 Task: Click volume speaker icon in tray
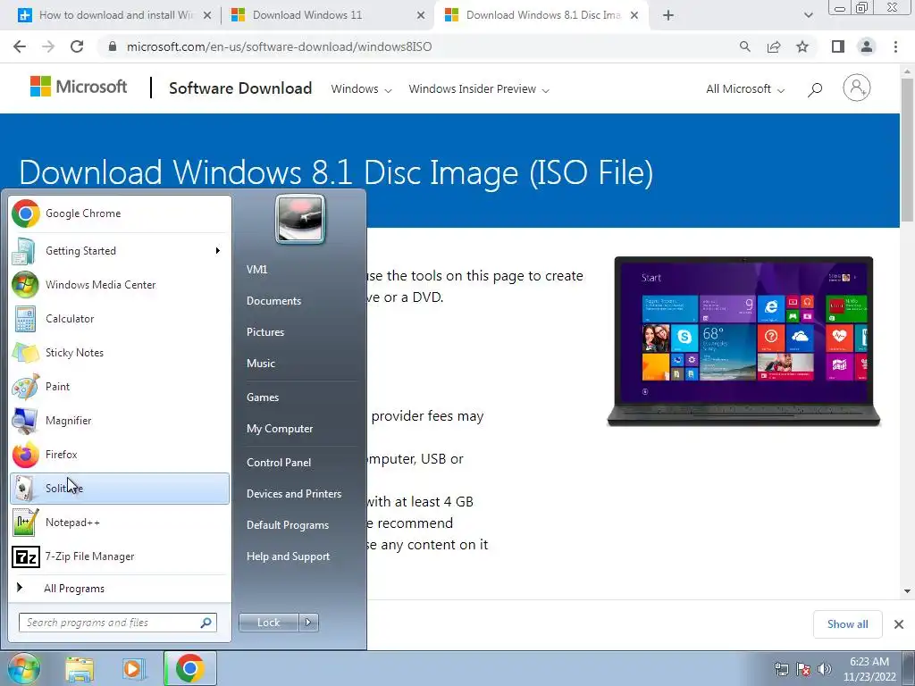click(x=825, y=669)
